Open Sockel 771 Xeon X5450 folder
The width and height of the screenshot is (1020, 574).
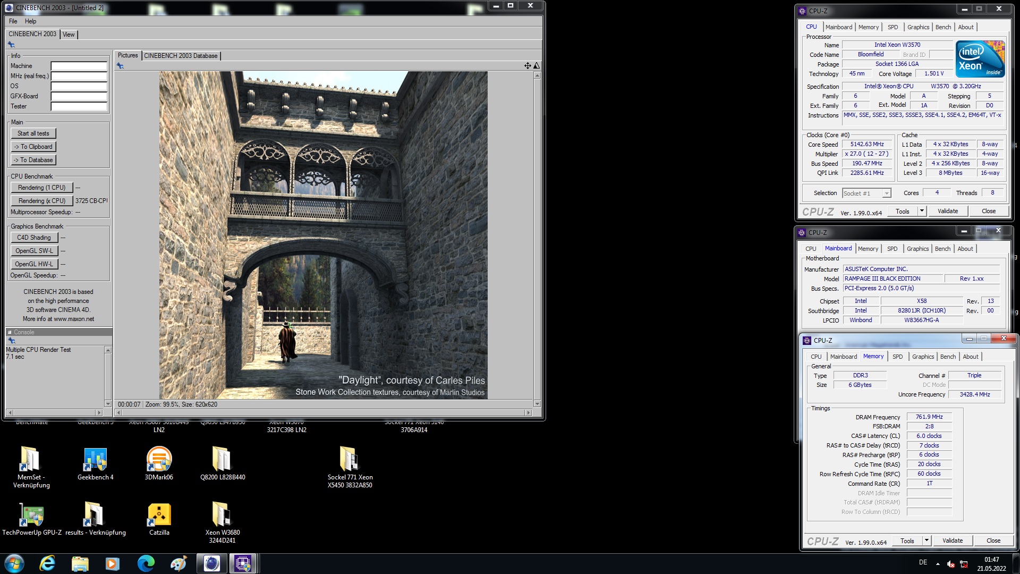pyautogui.click(x=350, y=467)
